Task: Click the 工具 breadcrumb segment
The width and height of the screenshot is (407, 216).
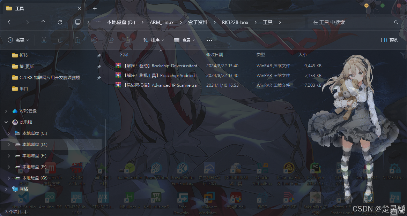Action: 268,22
